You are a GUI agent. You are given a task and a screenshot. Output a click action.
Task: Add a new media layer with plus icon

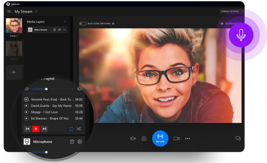tap(65, 22)
